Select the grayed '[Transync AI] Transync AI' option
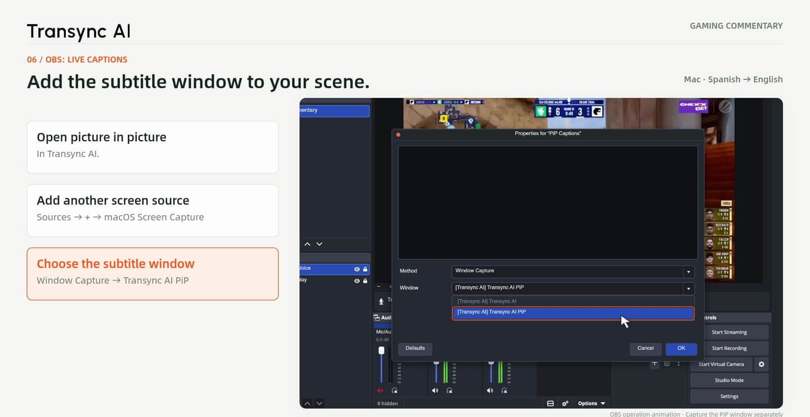 (x=573, y=302)
